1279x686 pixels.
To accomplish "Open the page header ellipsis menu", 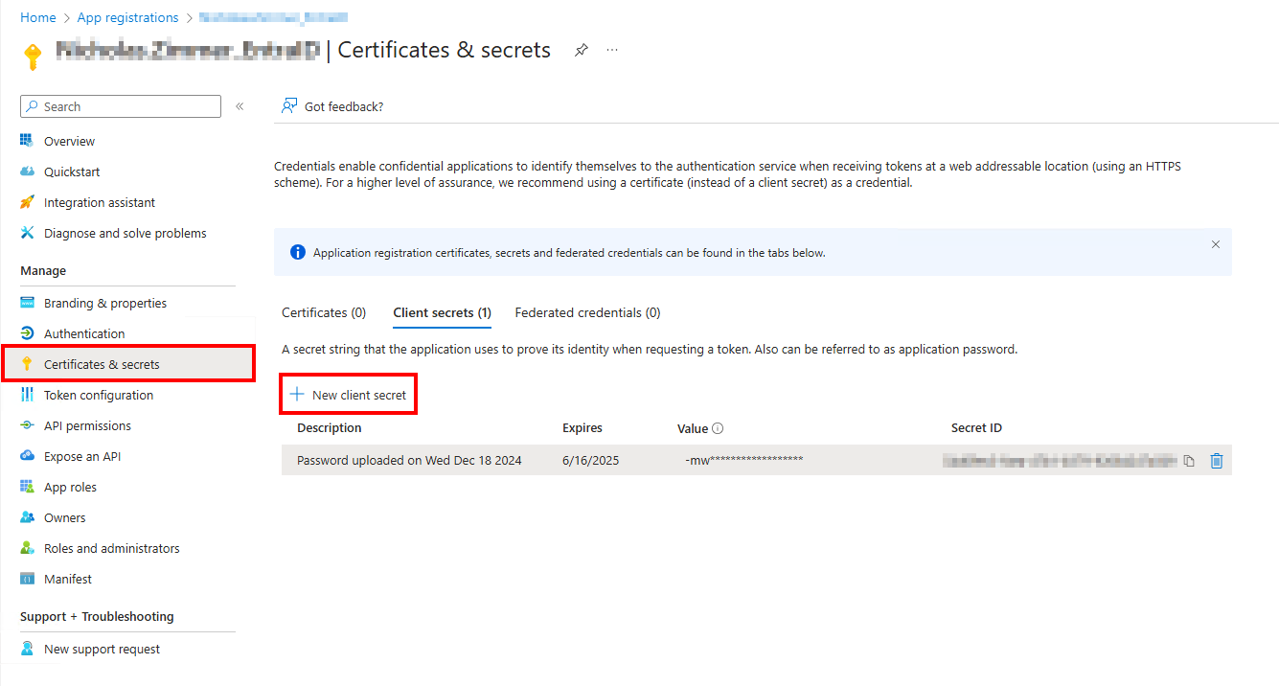I will pyautogui.click(x=611, y=49).
